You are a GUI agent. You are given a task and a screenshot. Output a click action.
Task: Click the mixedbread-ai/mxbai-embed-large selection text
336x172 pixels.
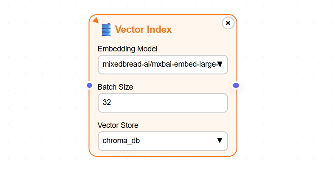click(x=160, y=64)
